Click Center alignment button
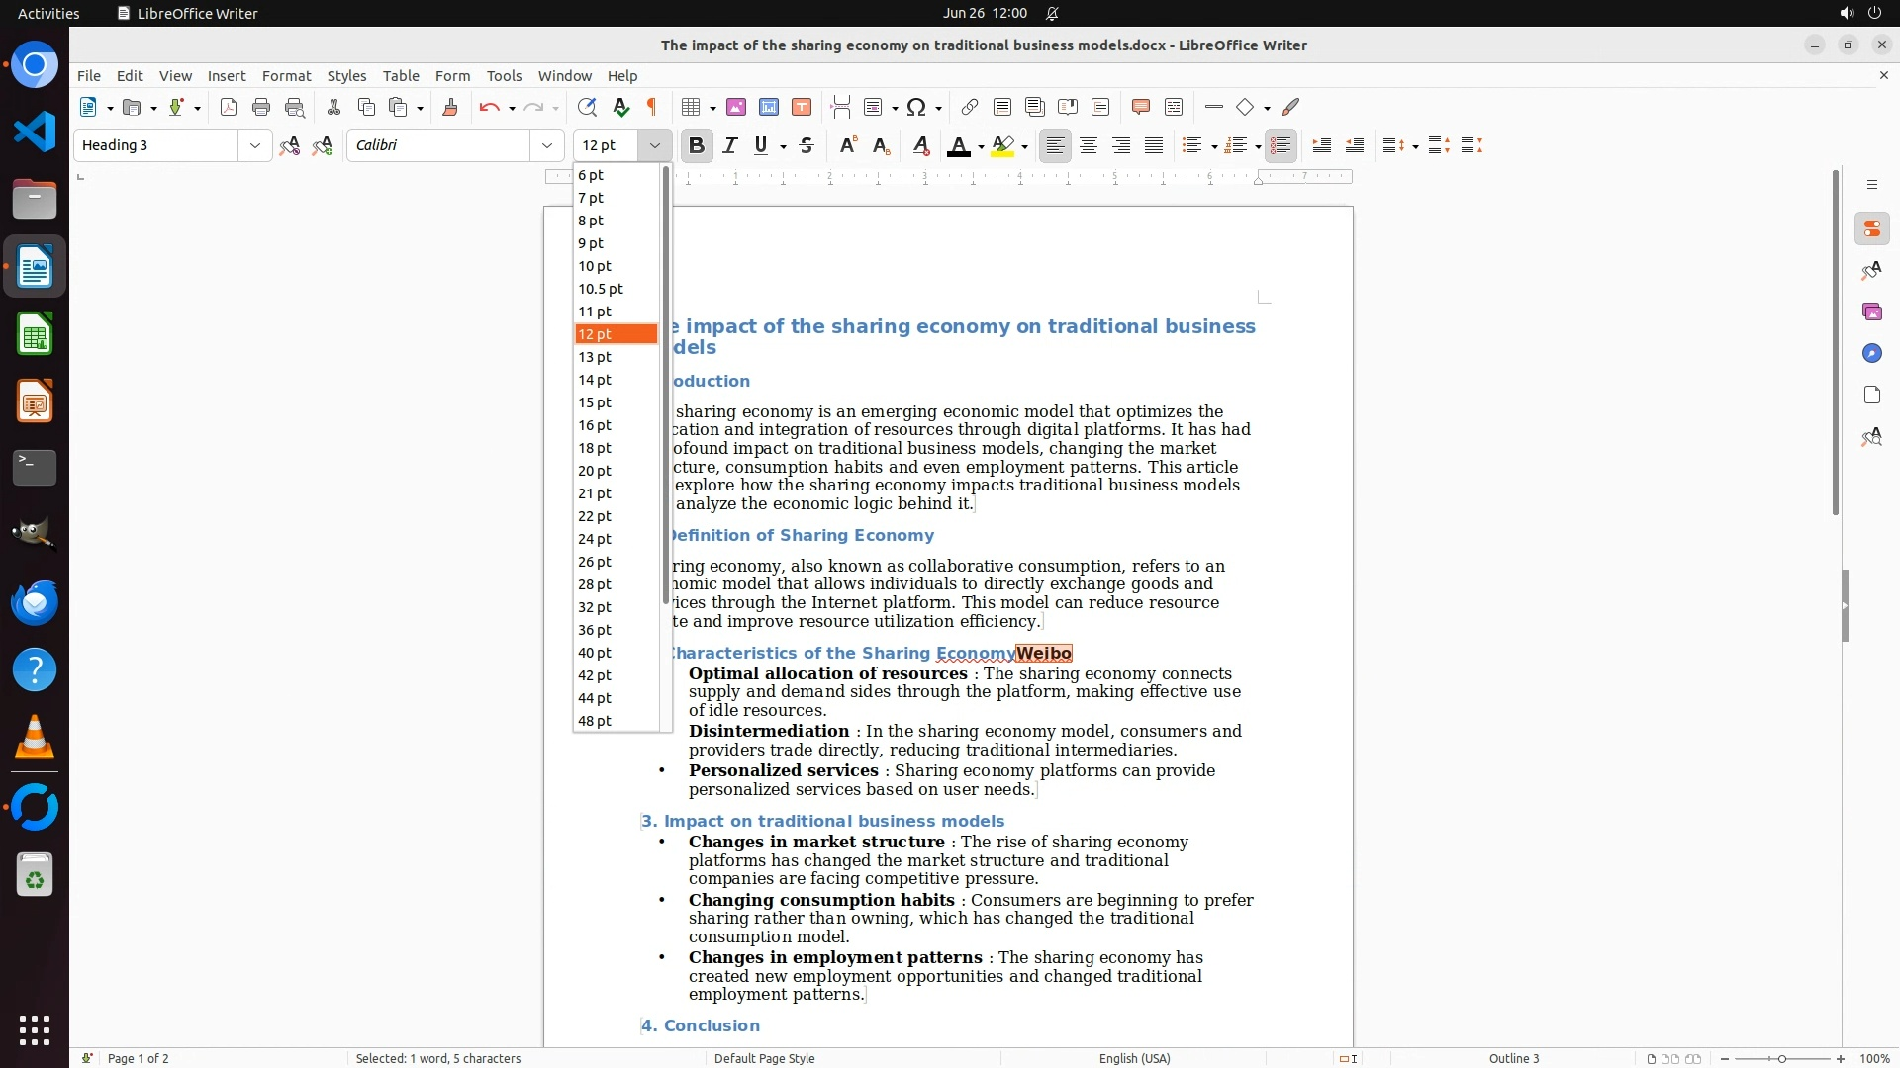The width and height of the screenshot is (1900, 1068). pyautogui.click(x=1089, y=145)
